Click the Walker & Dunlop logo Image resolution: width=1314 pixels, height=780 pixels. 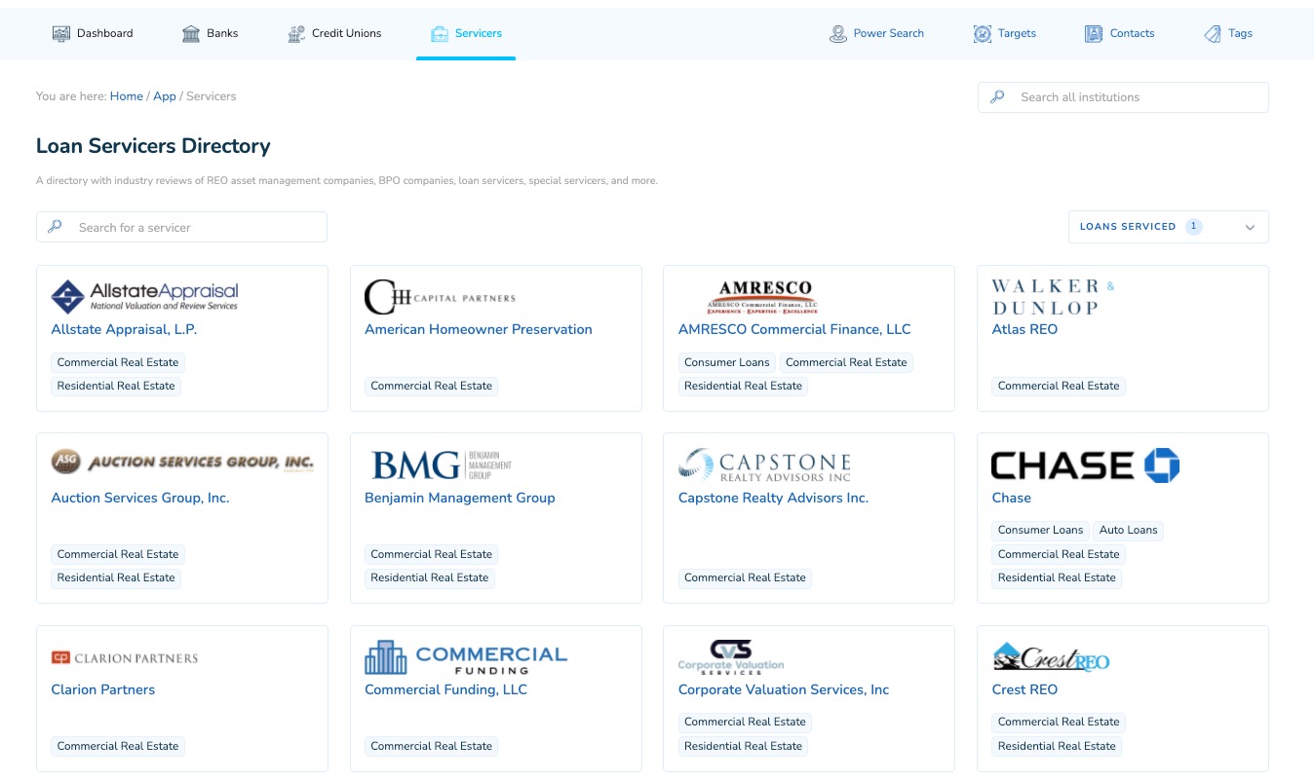[x=1054, y=296]
